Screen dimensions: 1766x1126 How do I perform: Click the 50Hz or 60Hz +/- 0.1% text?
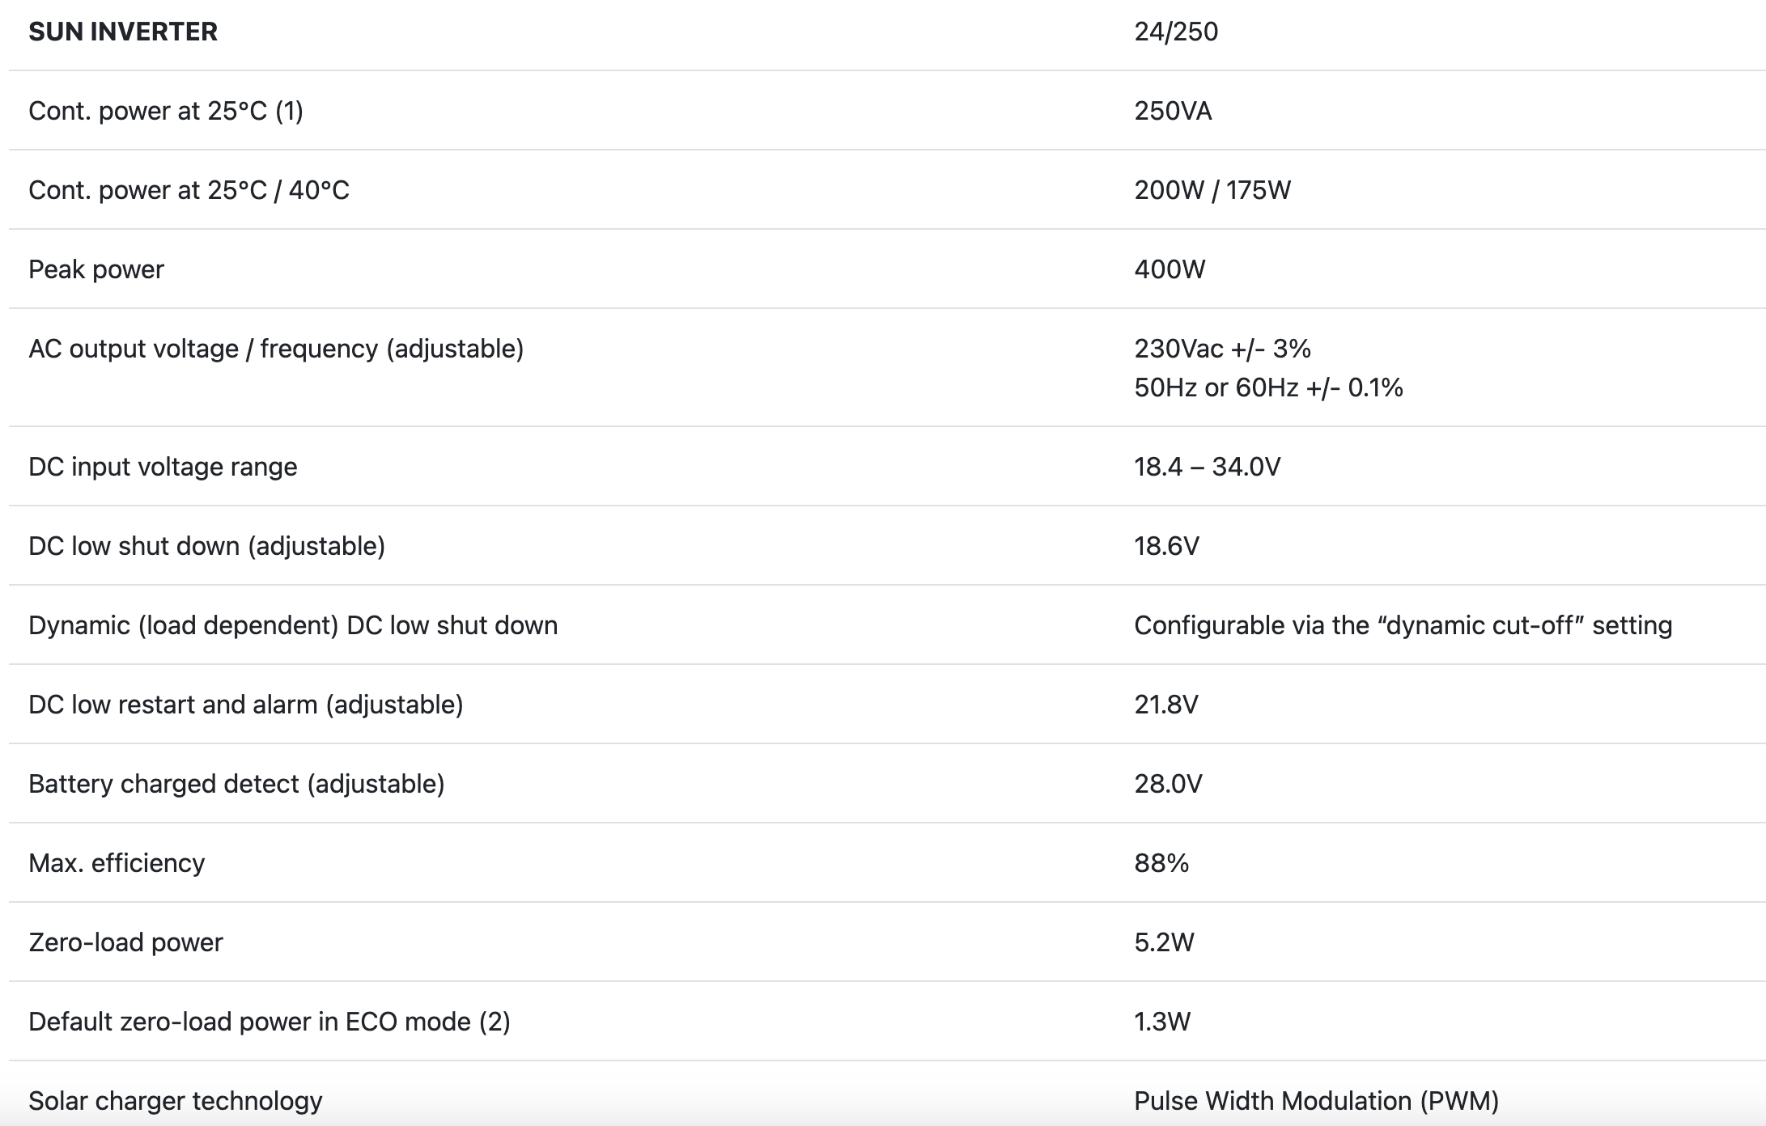click(1268, 387)
